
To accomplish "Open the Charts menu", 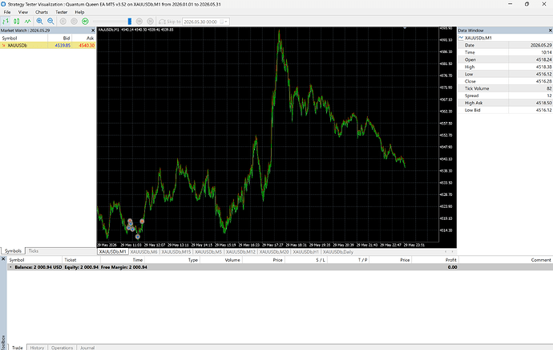I will click(x=42, y=12).
